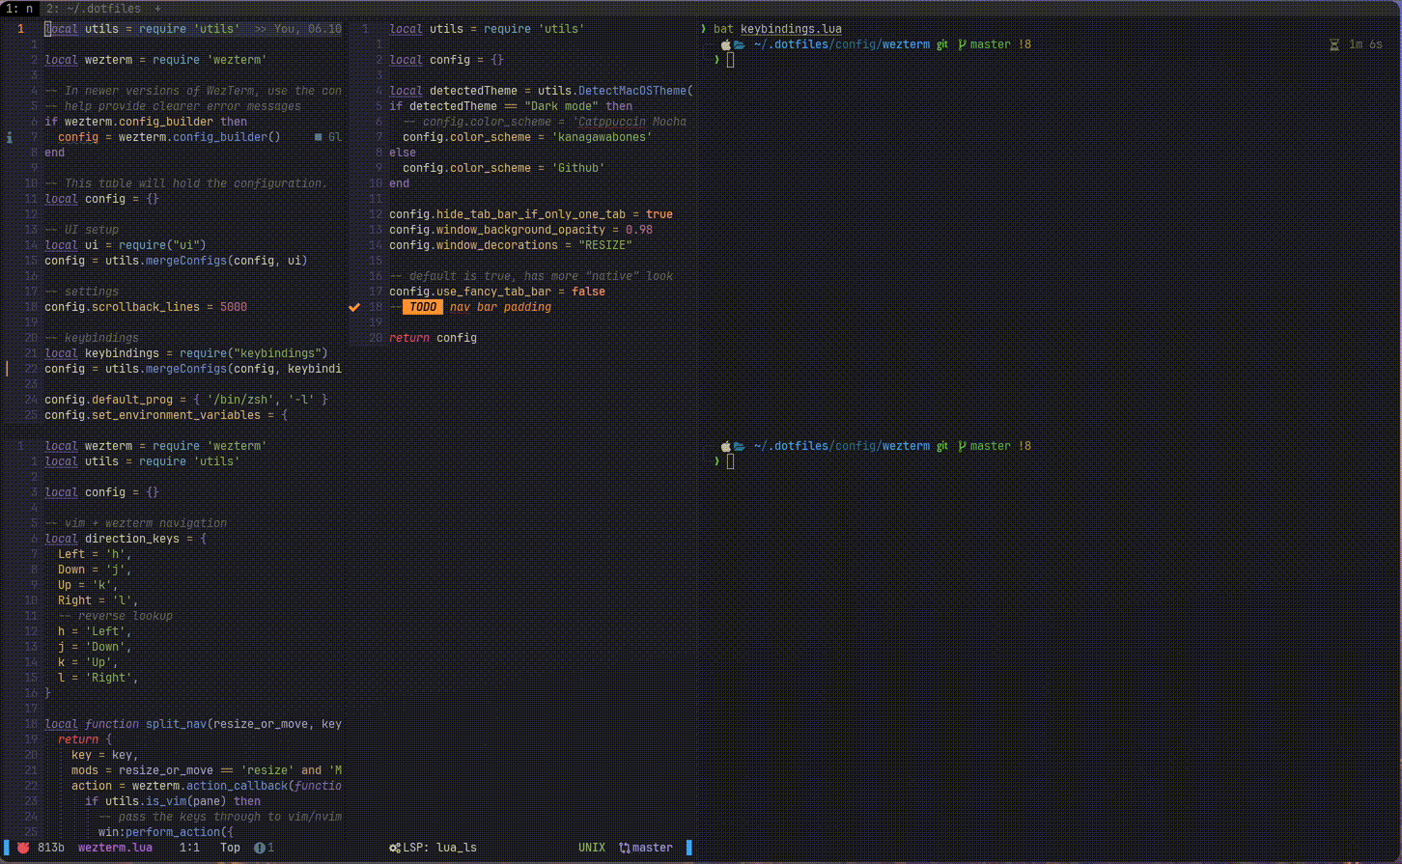Click the '!8' git status in the lower prompt

pyautogui.click(x=1024, y=446)
